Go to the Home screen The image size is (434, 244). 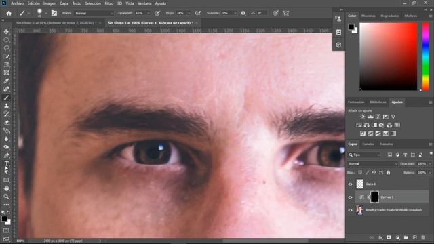[x=9, y=13]
